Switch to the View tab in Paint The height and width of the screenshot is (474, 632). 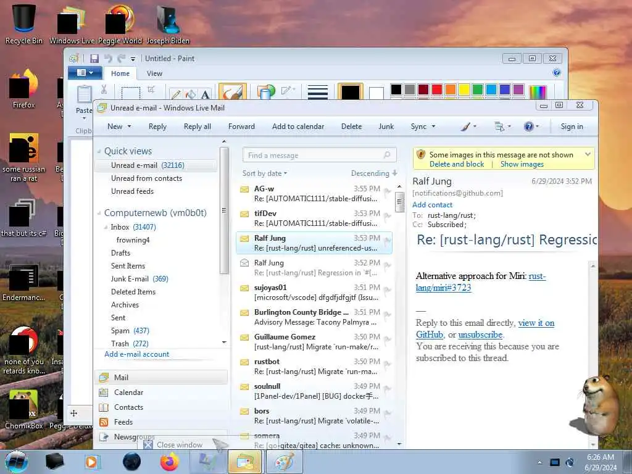pyautogui.click(x=154, y=73)
